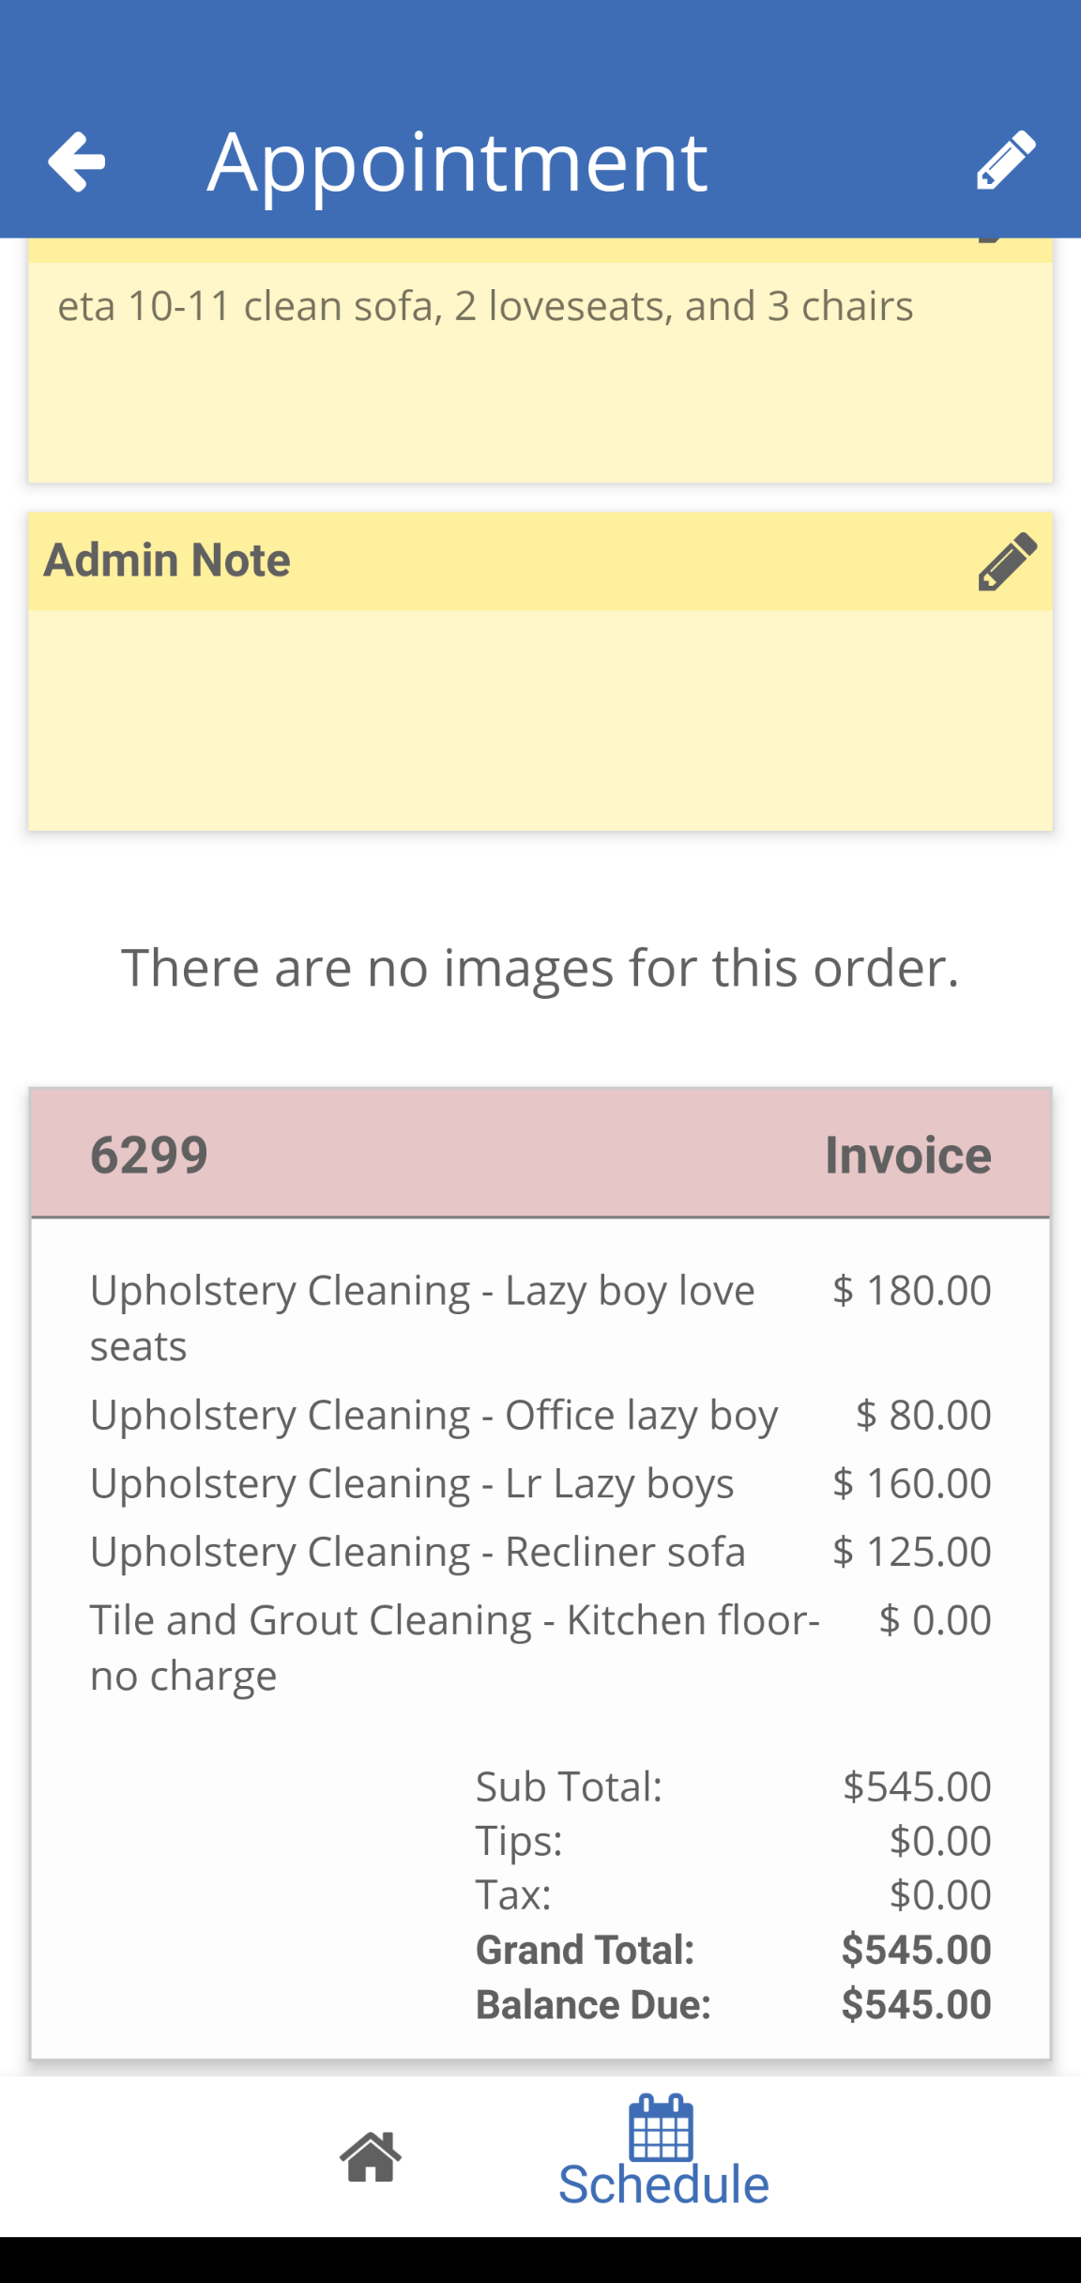Open invoice number 6299

pyautogui.click(x=146, y=1155)
